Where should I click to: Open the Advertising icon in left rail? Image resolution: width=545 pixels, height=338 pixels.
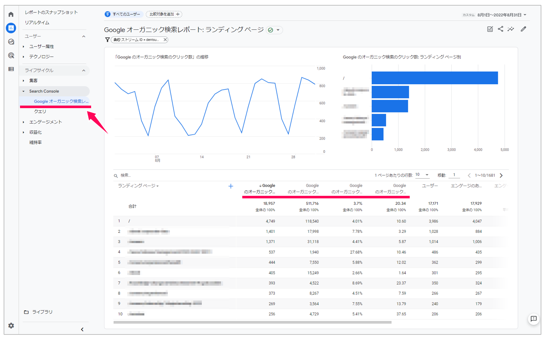11,55
